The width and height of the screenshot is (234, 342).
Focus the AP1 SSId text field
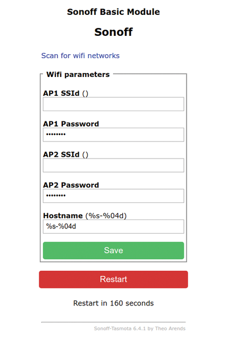114,104
